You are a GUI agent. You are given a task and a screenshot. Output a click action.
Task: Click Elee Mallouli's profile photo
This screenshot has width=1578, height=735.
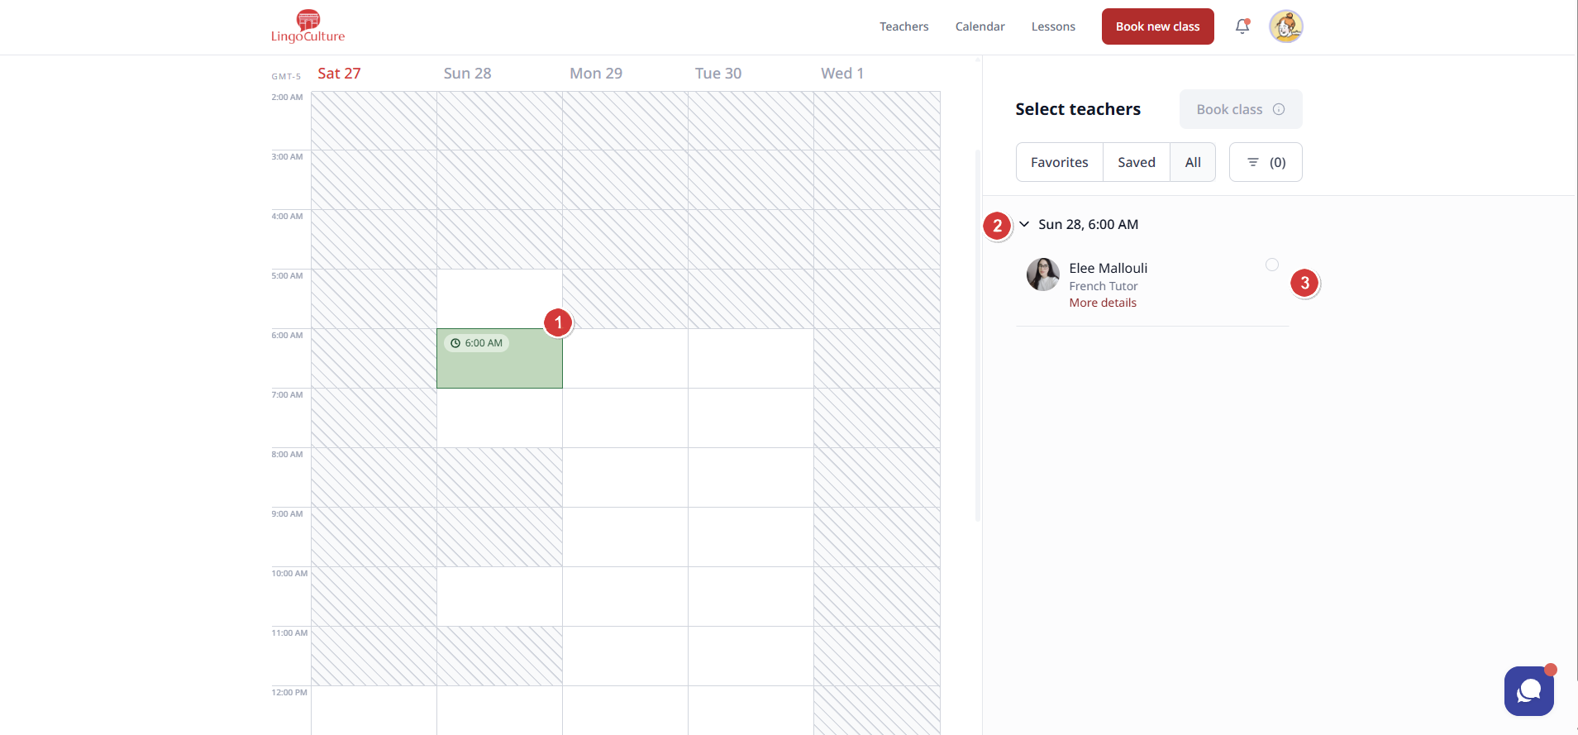[1042, 274]
